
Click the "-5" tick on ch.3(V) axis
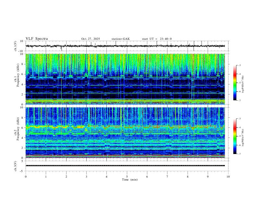point(22,171)
